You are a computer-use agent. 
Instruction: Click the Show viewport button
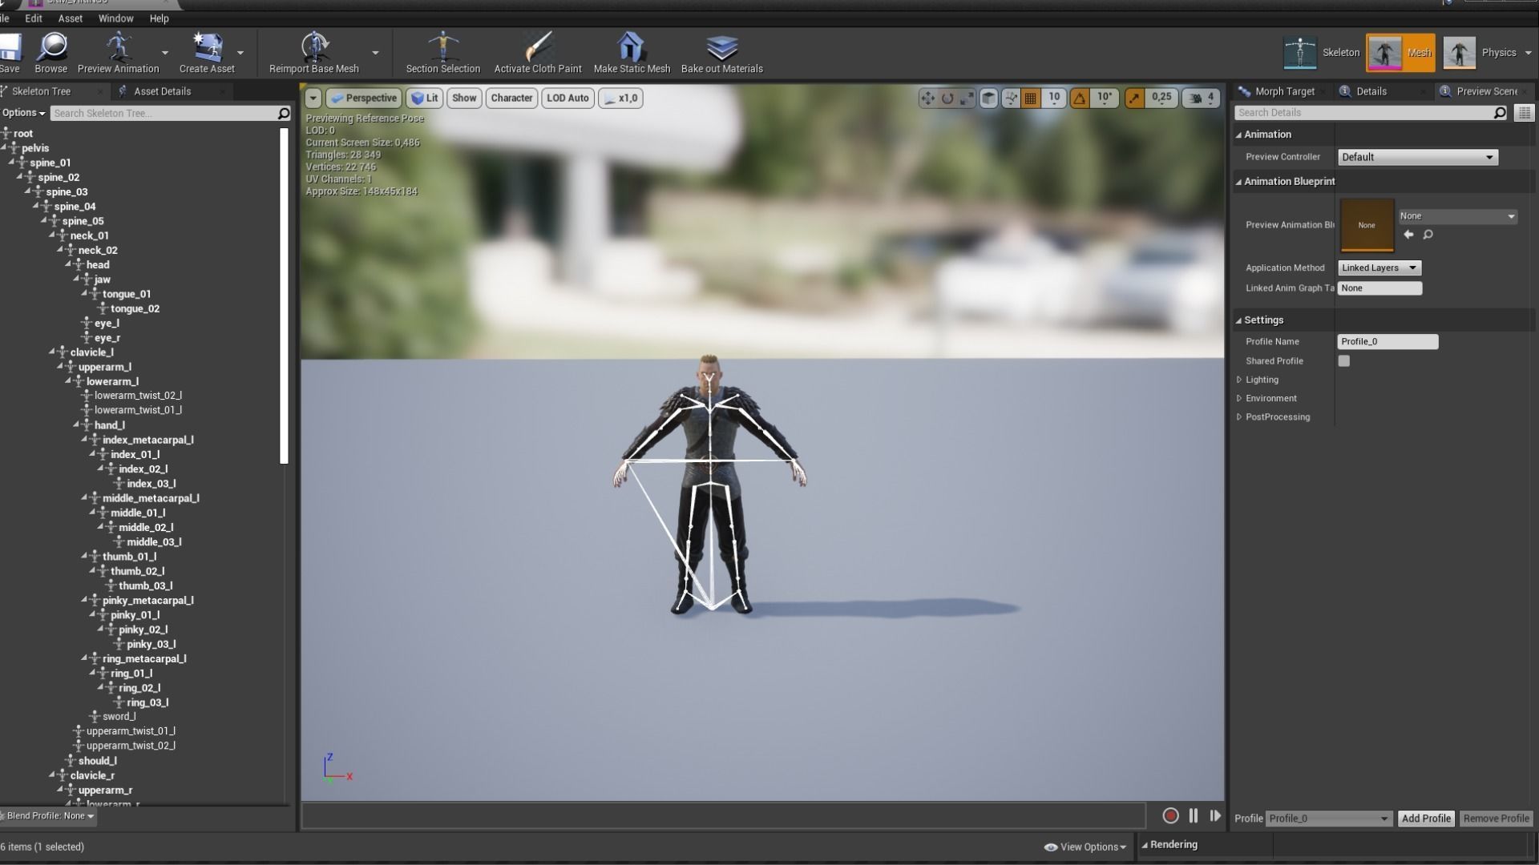click(x=463, y=98)
